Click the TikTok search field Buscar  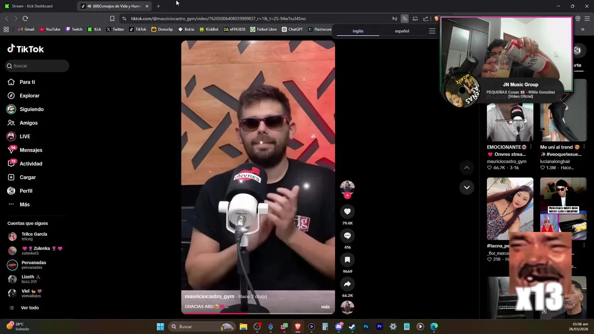[37, 66]
